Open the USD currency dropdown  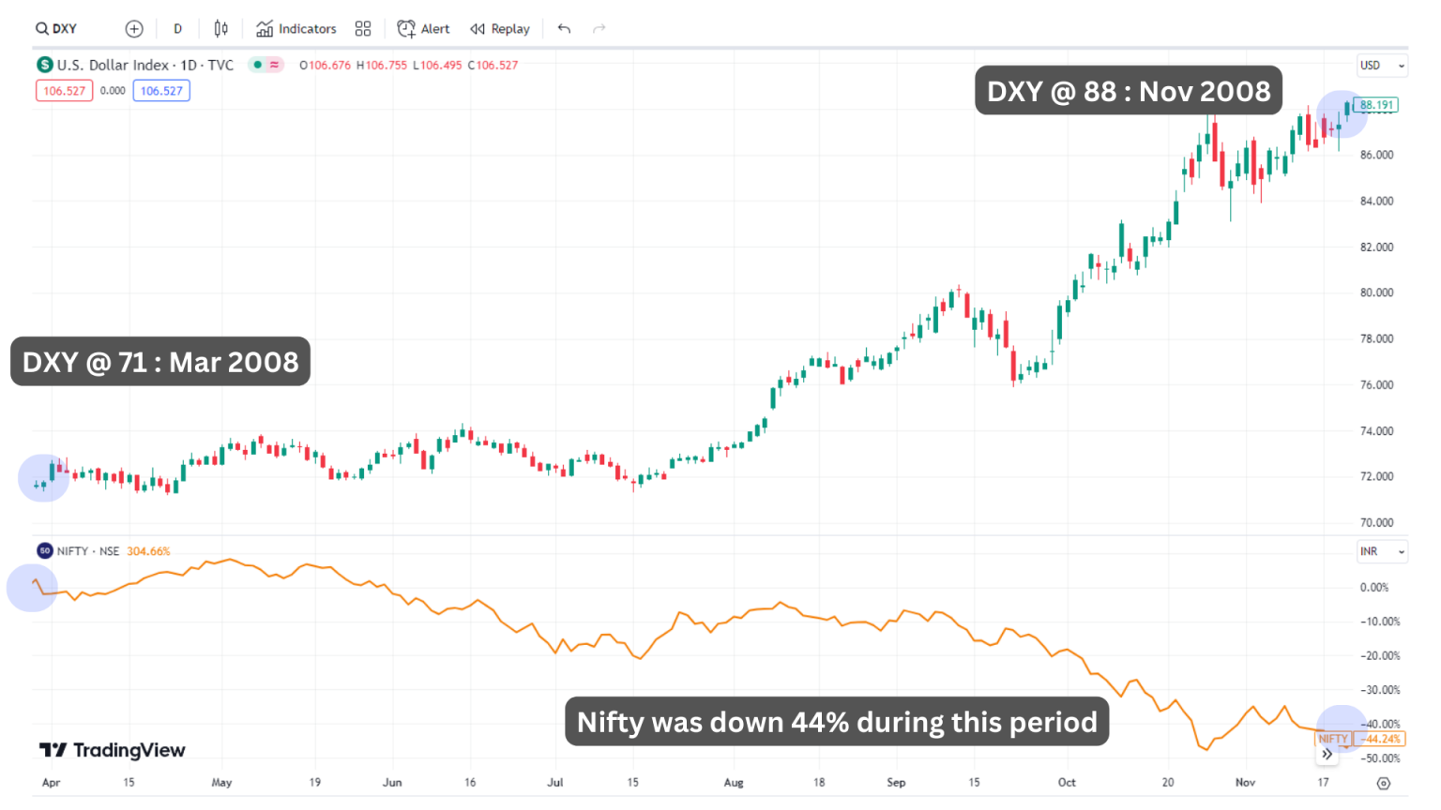coord(1382,65)
